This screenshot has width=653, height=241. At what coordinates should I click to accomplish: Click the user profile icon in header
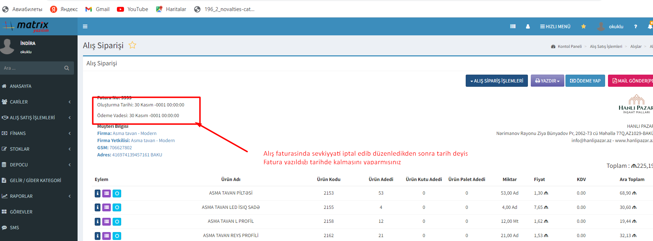pos(528,26)
